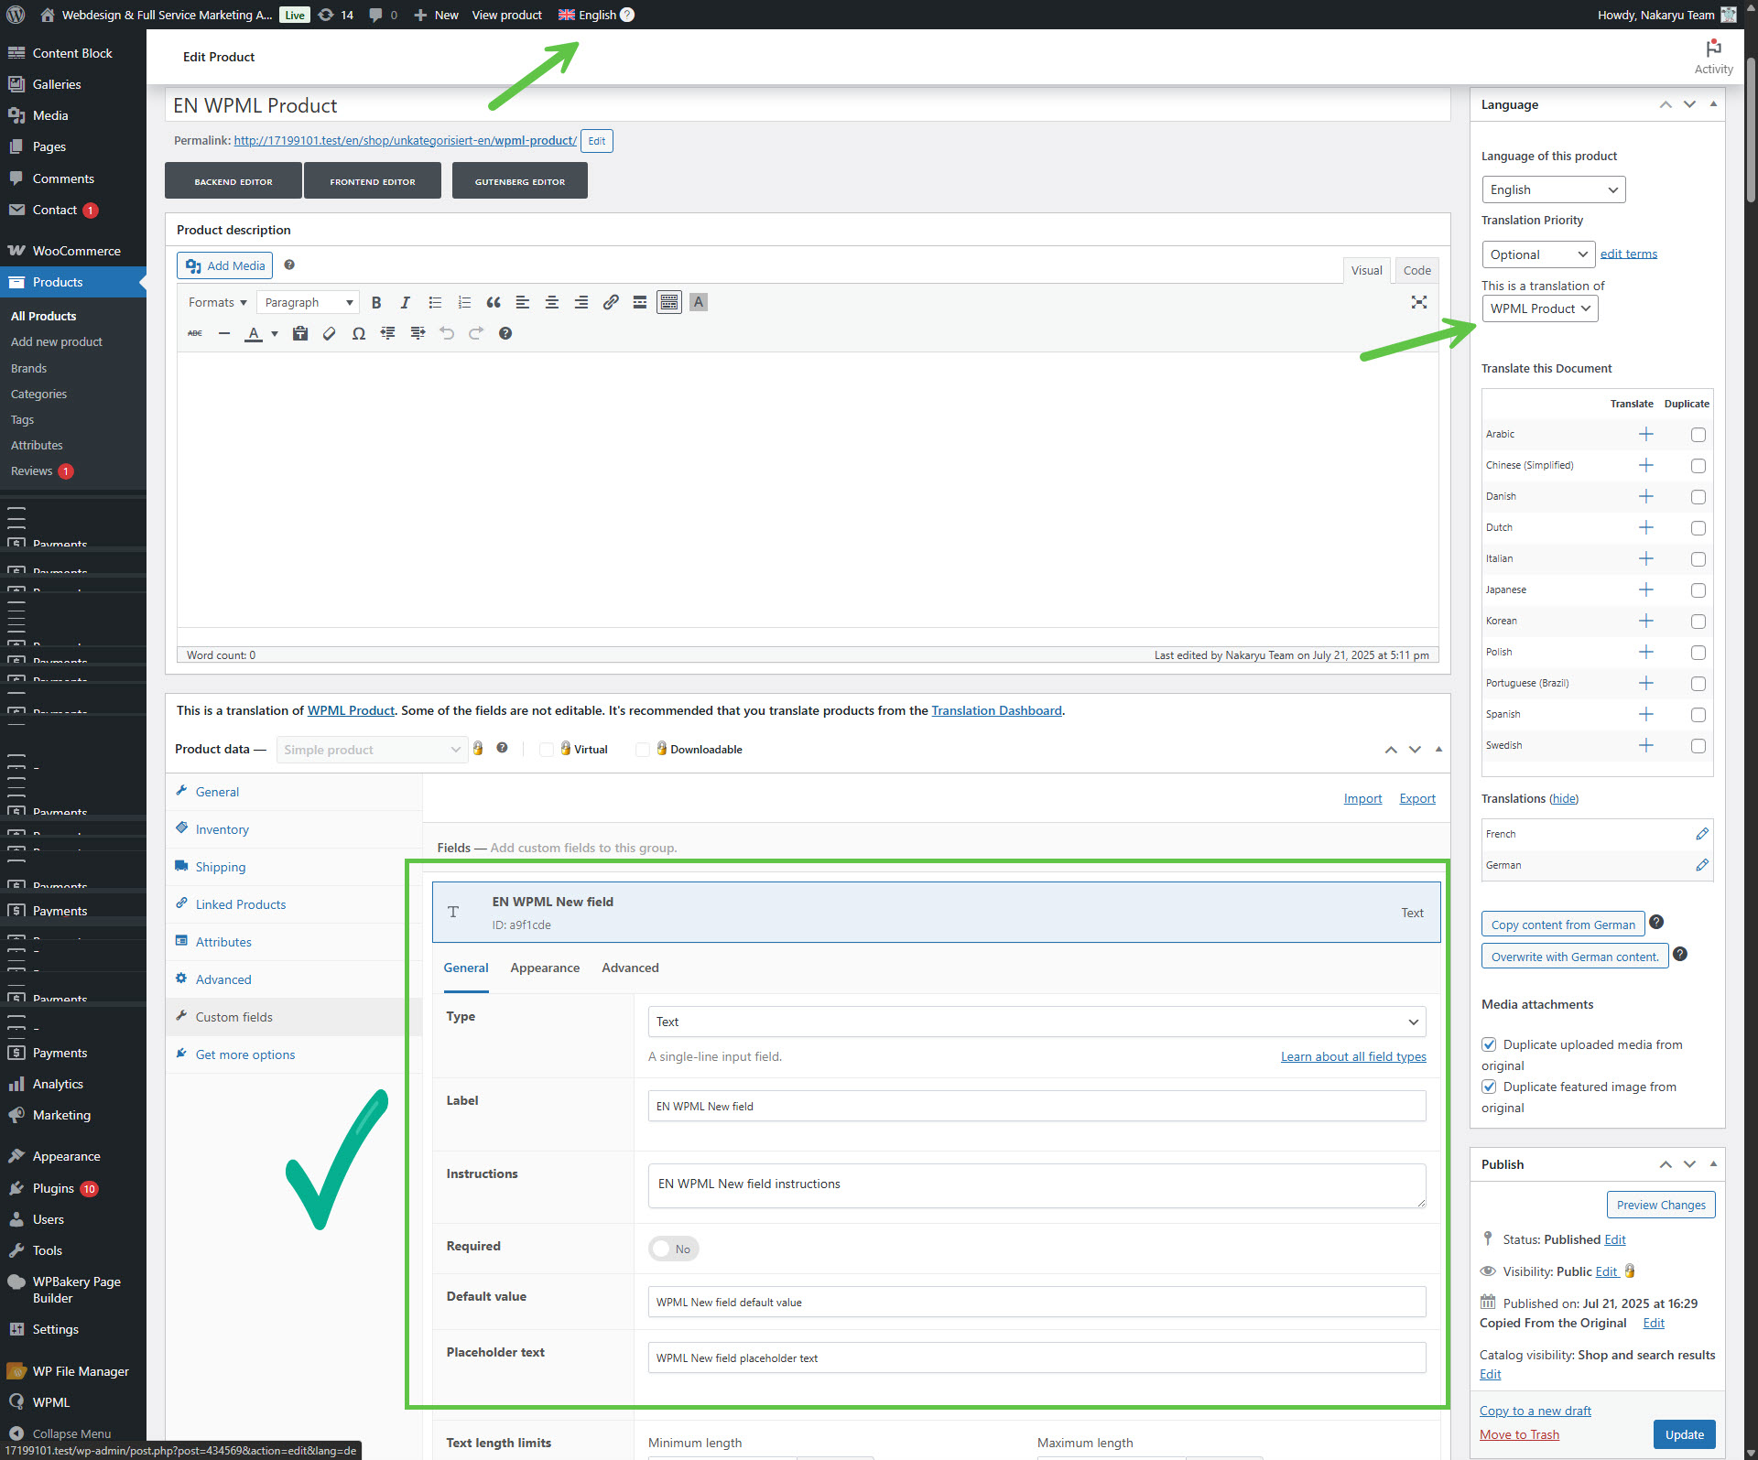Click the Update button
1758x1460 pixels.
tap(1684, 1434)
